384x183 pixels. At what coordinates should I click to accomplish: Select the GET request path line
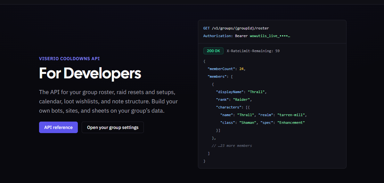coord(236,28)
